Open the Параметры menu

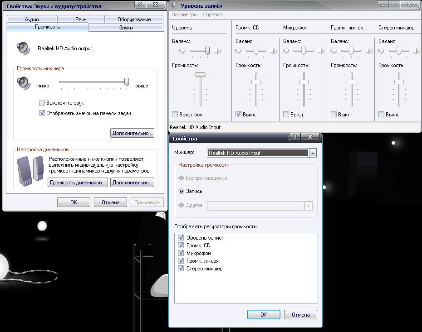[185, 14]
